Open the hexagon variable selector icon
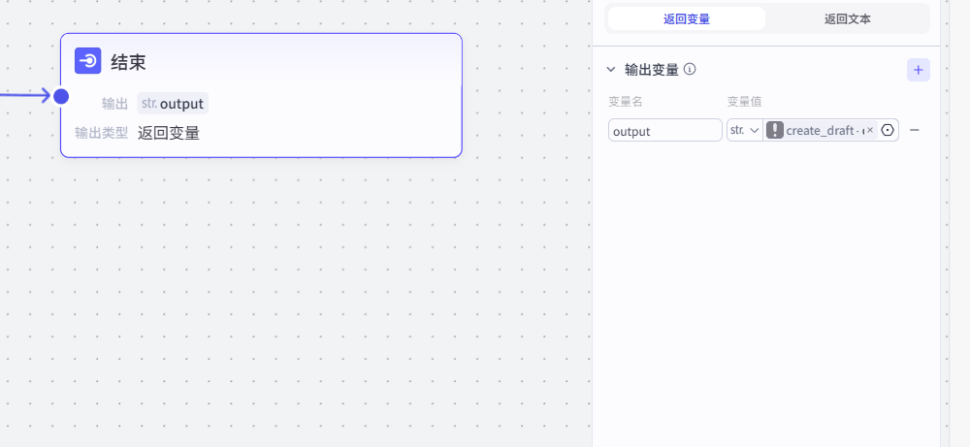Image resolution: width=970 pixels, height=447 pixels. pyautogui.click(x=888, y=130)
